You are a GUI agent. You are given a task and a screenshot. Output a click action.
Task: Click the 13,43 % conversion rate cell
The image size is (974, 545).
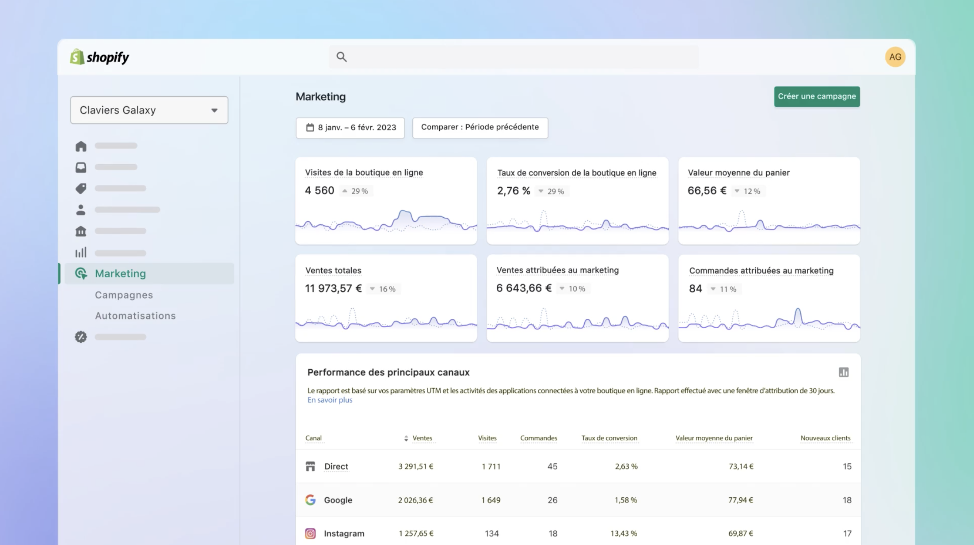pyautogui.click(x=624, y=534)
